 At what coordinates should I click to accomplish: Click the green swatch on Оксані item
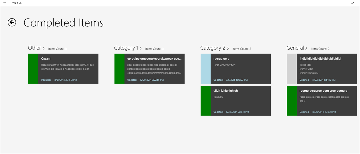pos(33,69)
